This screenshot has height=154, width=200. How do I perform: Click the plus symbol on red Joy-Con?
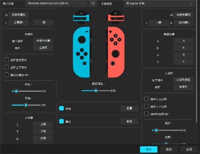[110, 32]
